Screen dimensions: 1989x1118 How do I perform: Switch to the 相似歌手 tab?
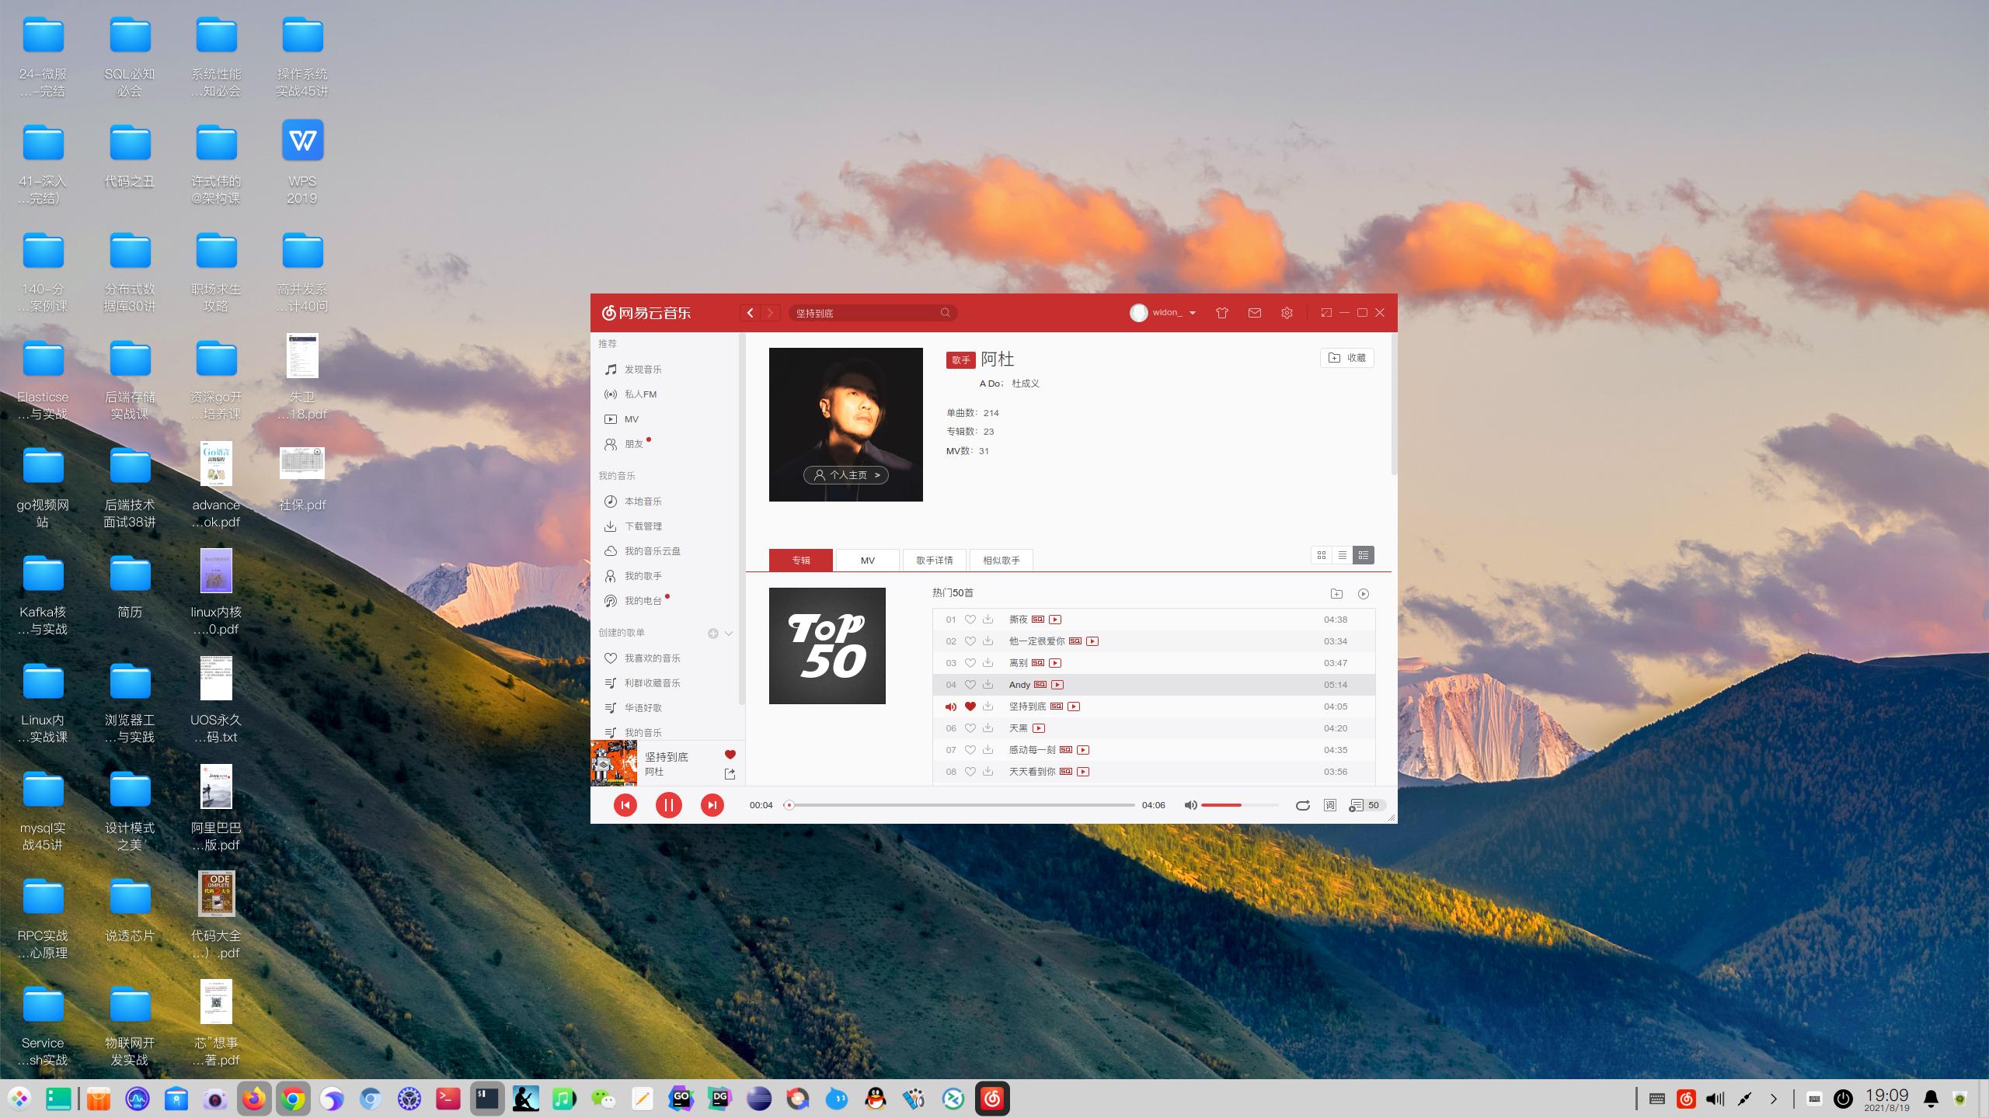tap(1001, 560)
